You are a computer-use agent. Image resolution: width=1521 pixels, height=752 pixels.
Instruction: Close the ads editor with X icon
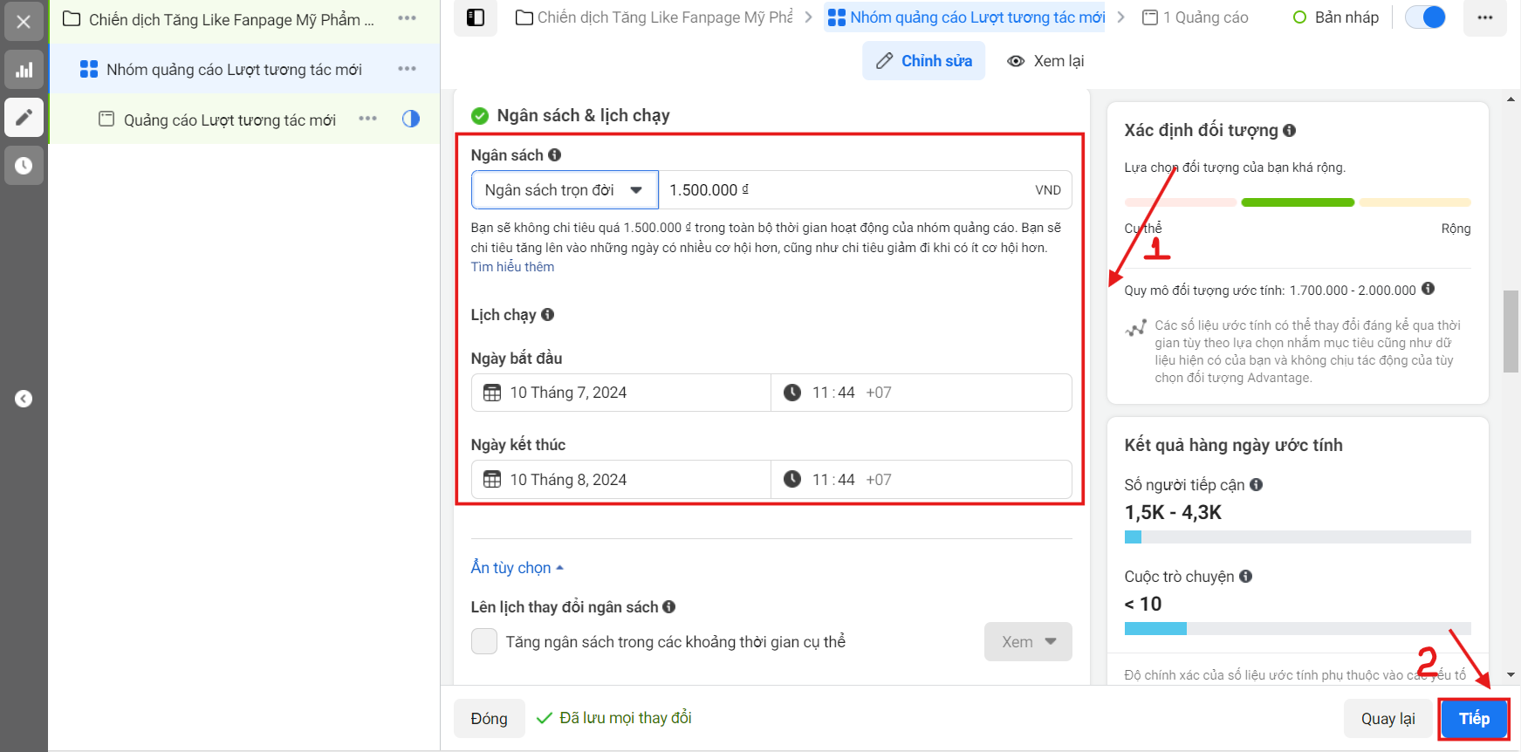(24, 22)
